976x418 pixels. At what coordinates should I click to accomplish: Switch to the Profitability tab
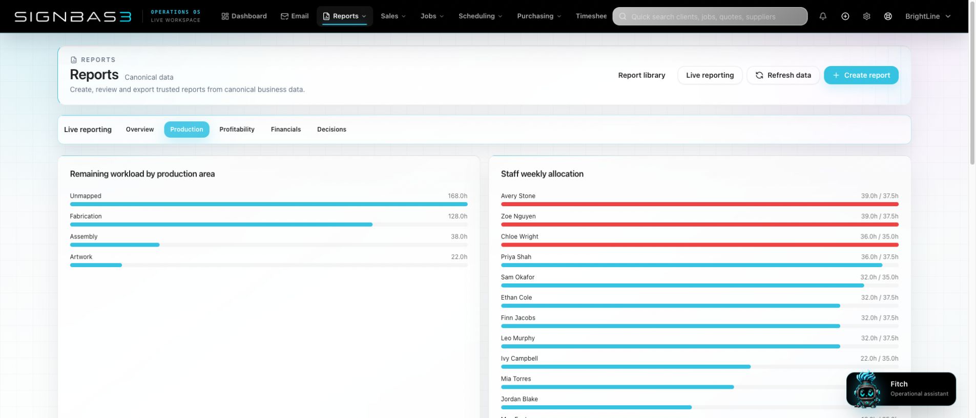[237, 129]
